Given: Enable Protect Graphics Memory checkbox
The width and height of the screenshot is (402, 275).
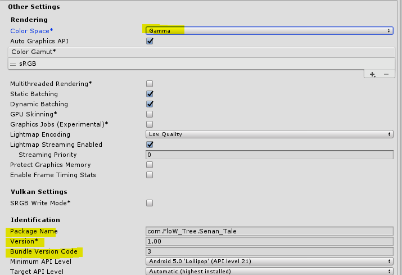Looking at the screenshot, I should (150, 165).
